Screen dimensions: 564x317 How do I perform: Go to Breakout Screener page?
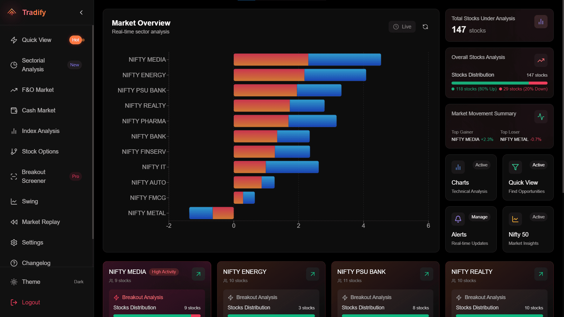tap(34, 176)
